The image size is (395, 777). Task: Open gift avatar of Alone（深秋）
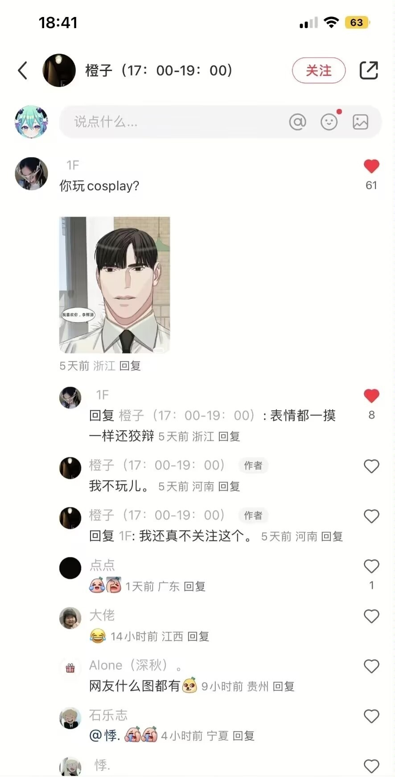click(x=70, y=668)
